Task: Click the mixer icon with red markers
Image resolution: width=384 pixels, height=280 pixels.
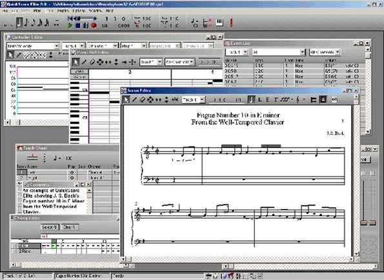Action: (207, 23)
